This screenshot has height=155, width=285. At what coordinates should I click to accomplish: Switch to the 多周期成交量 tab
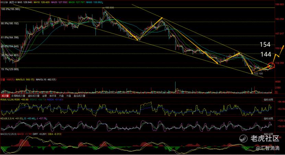(x=18, y=96)
